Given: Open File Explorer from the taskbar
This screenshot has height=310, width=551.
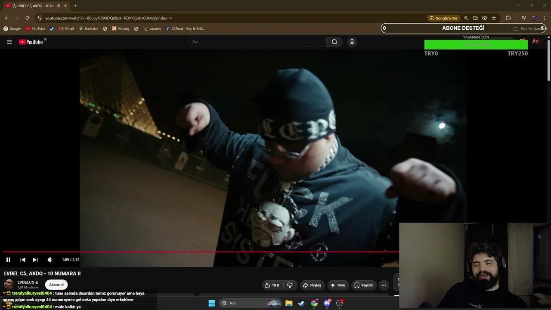Looking at the screenshot, I should point(289,303).
